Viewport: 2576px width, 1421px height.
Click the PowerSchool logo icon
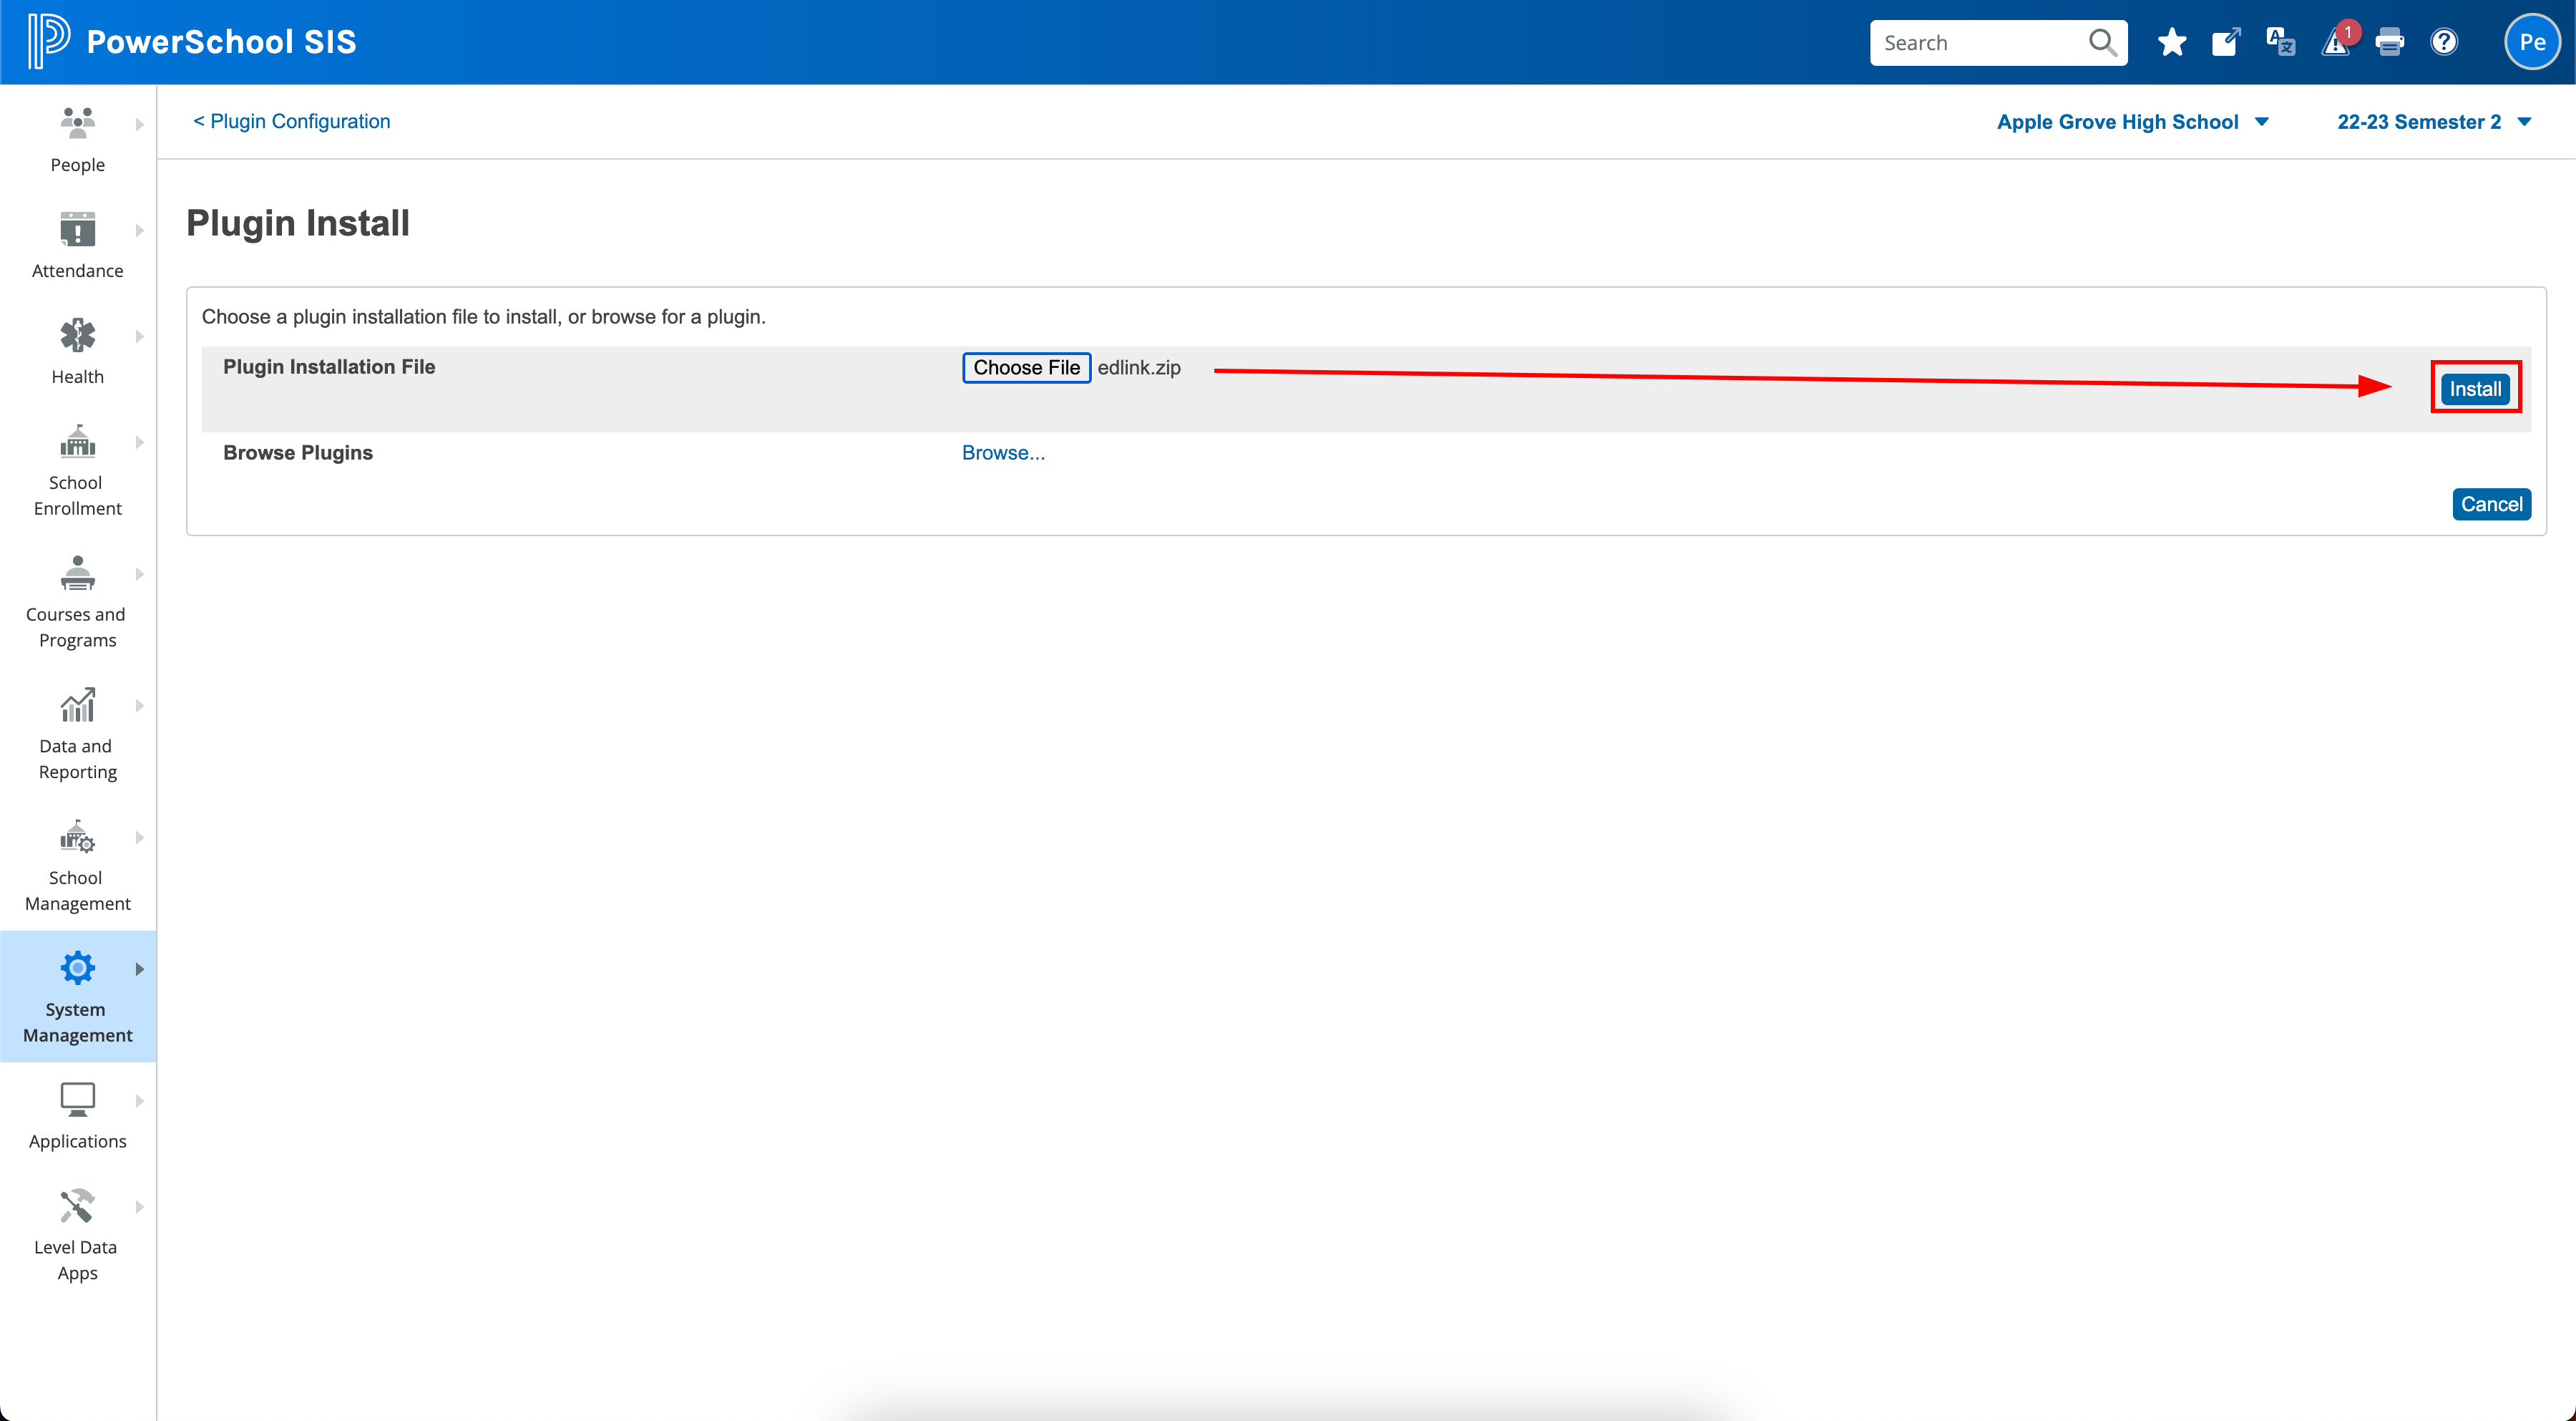48,41
